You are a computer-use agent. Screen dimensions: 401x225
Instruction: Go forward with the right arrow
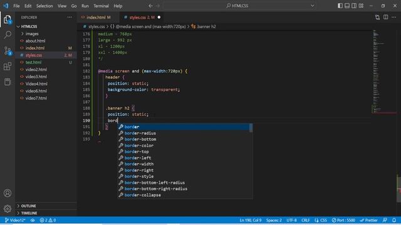[157, 6]
